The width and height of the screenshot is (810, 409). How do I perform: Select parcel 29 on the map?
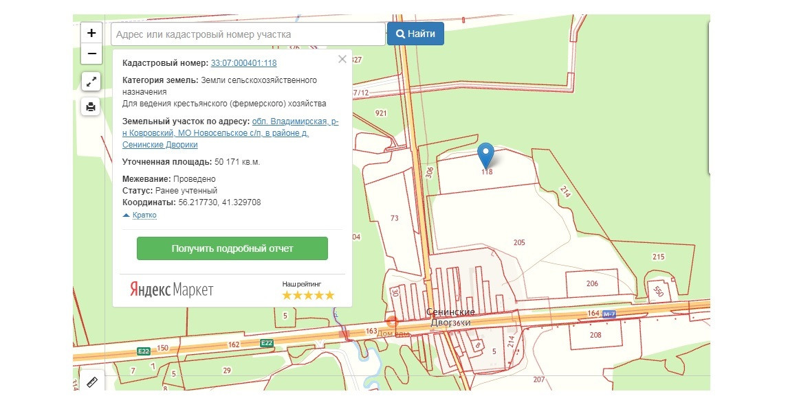227,371
